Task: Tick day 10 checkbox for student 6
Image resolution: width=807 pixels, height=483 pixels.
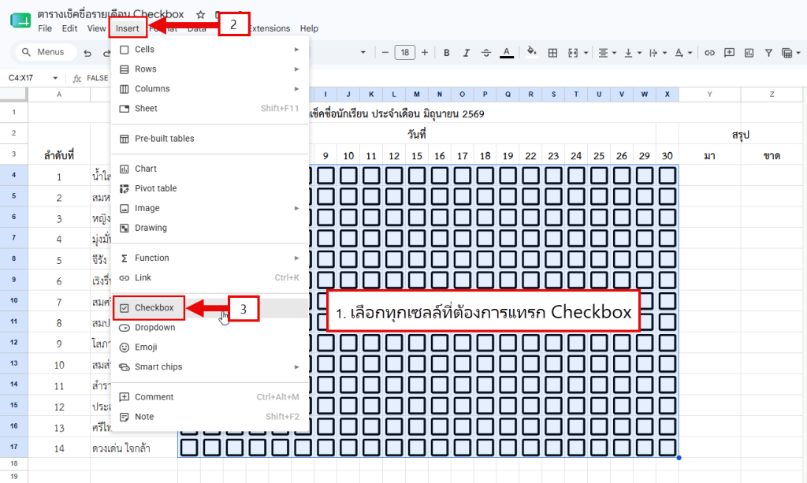Action: pyautogui.click(x=348, y=281)
